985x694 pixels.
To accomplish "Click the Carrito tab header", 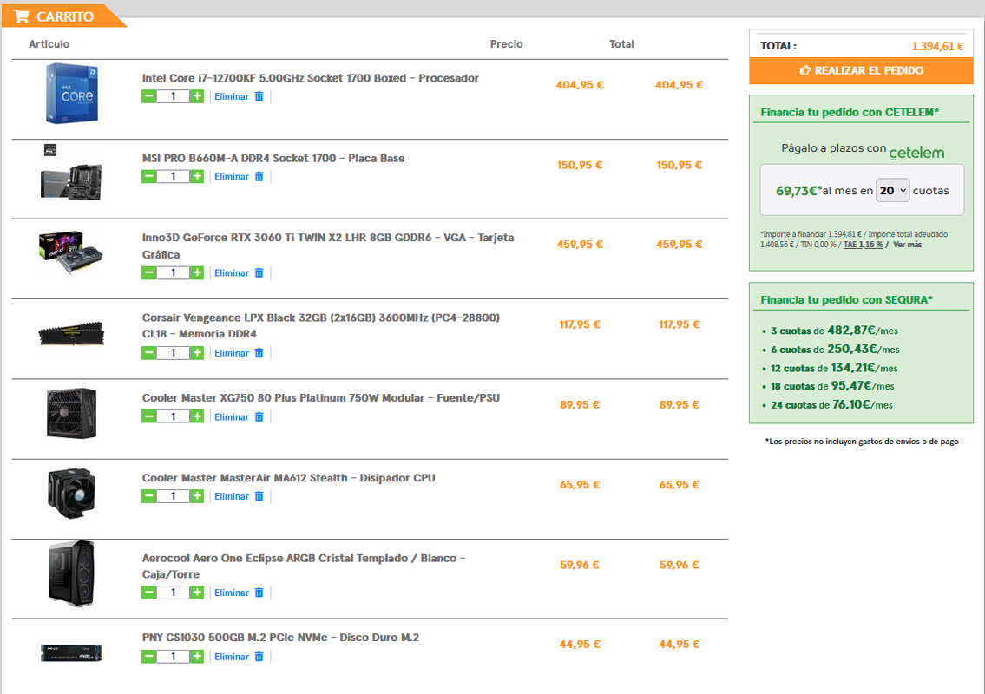I will pyautogui.click(x=64, y=16).
